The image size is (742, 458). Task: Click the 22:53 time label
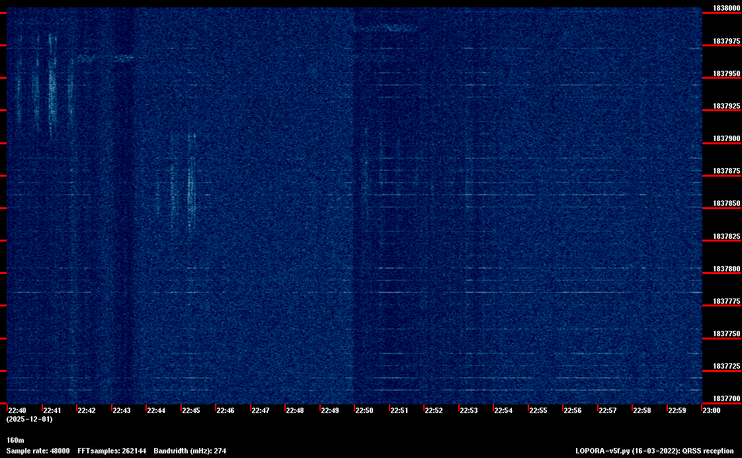468,410
